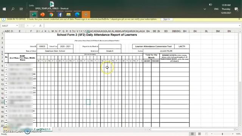Click the zoom in plus button
The height and width of the screenshot is (136, 242).
pyautogui.click(x=233, y=134)
